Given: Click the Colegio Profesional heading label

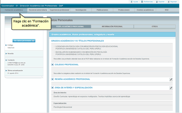Looking at the screenshot, I should tap(67, 65).
